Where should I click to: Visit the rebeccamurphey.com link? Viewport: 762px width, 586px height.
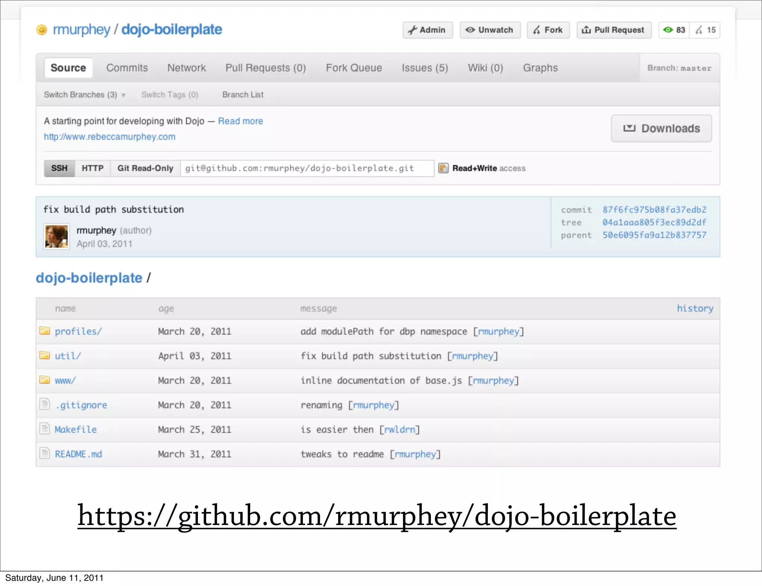pyautogui.click(x=109, y=137)
